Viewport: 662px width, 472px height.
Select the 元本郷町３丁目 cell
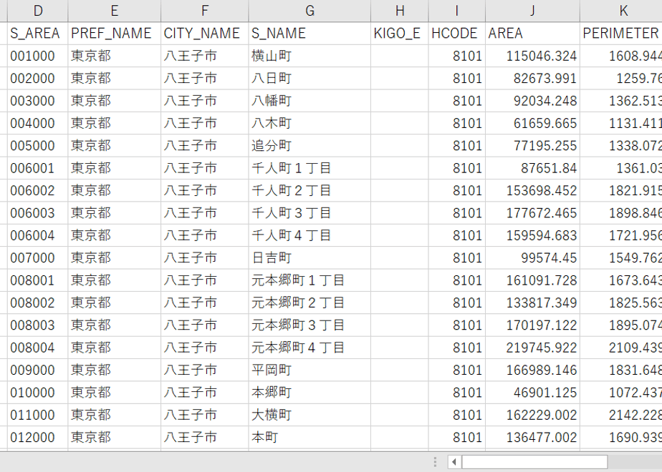(310, 325)
